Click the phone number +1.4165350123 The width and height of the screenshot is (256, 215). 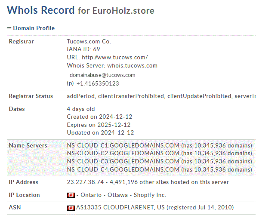click(x=98, y=83)
